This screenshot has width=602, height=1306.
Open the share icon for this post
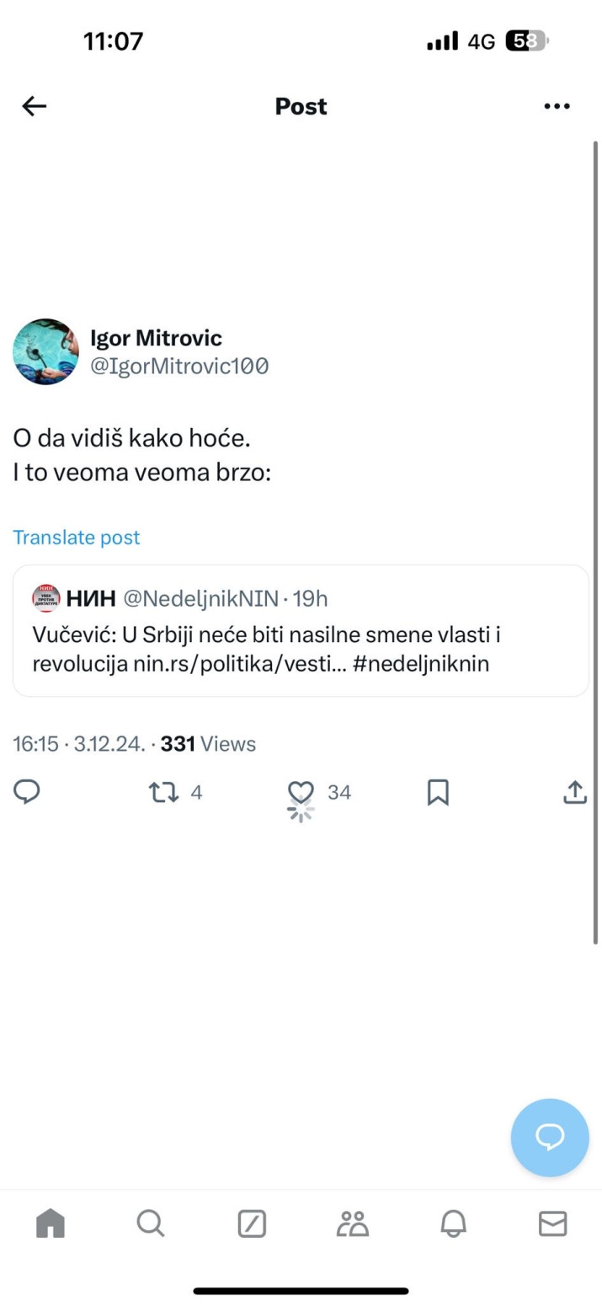pyautogui.click(x=574, y=792)
